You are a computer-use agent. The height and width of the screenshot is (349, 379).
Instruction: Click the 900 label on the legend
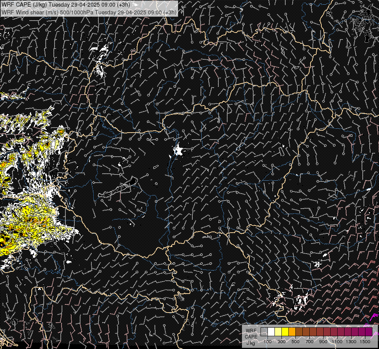(x=323, y=342)
